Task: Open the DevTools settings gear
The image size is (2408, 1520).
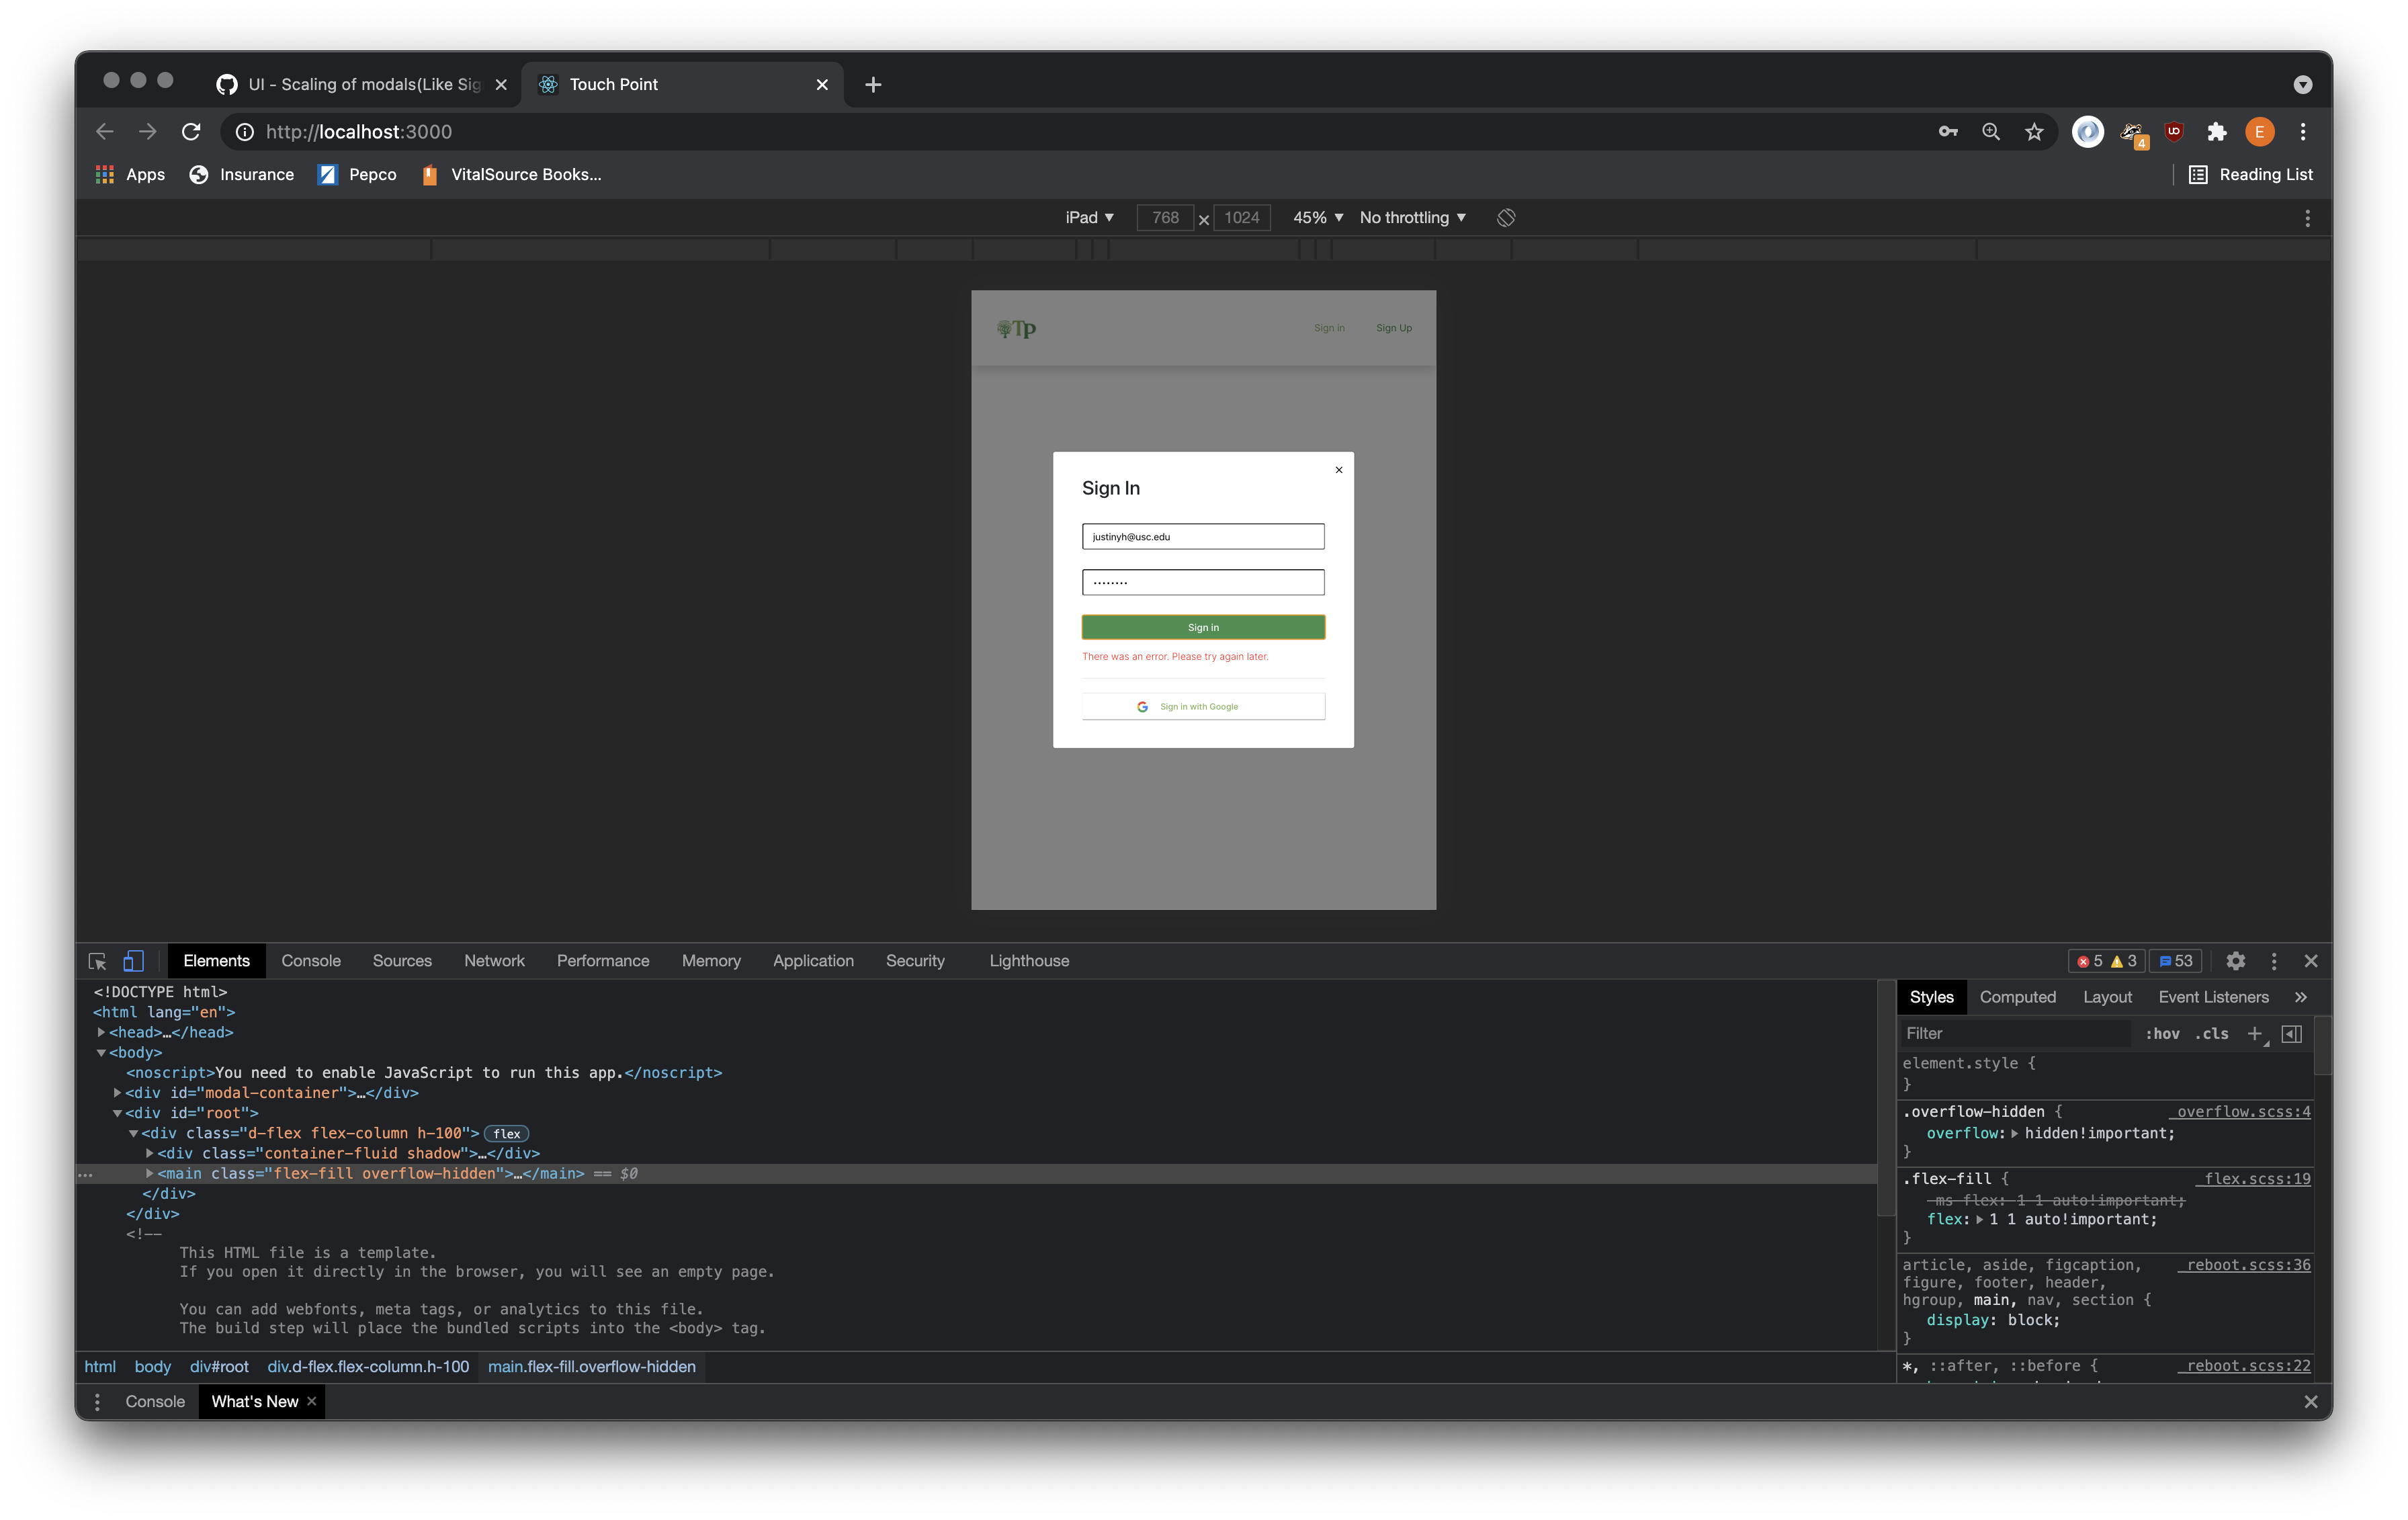Action: click(2236, 960)
